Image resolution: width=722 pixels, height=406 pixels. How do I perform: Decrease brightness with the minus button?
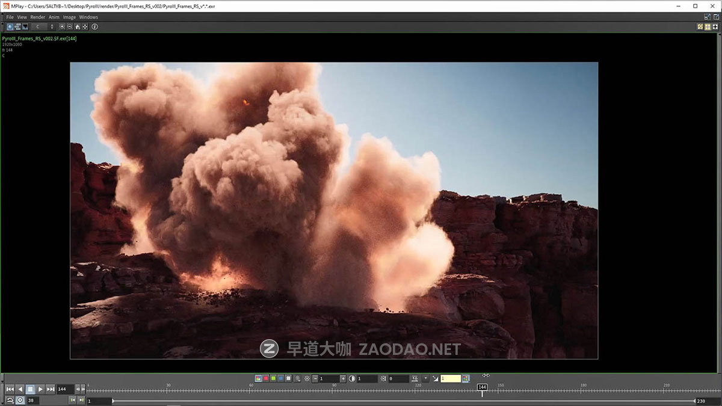[x=315, y=378]
